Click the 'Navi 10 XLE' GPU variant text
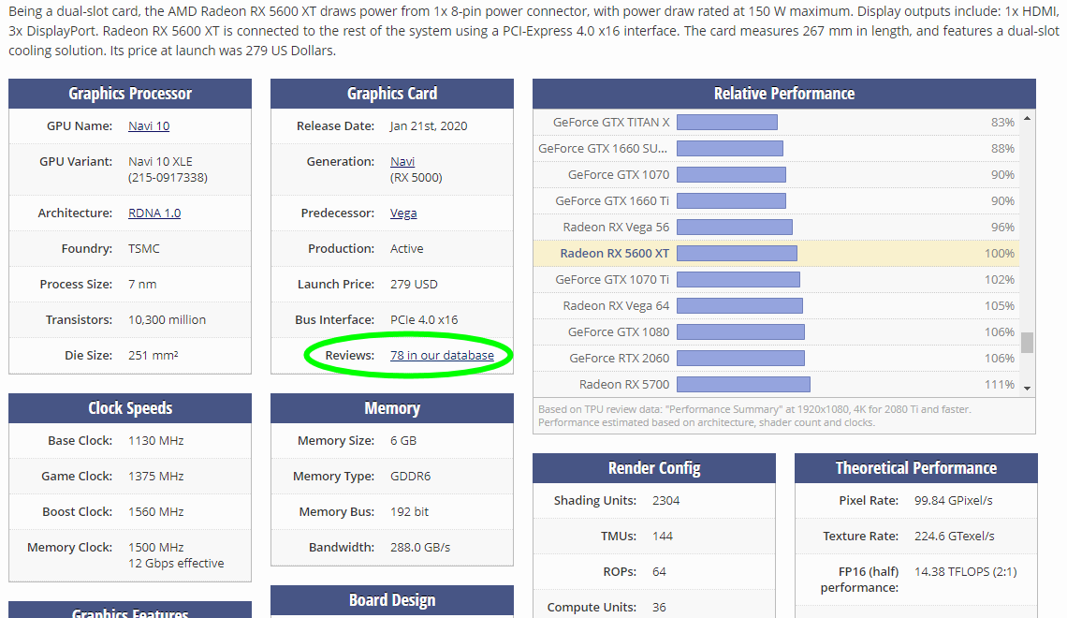This screenshot has width=1067, height=618. coord(161,161)
